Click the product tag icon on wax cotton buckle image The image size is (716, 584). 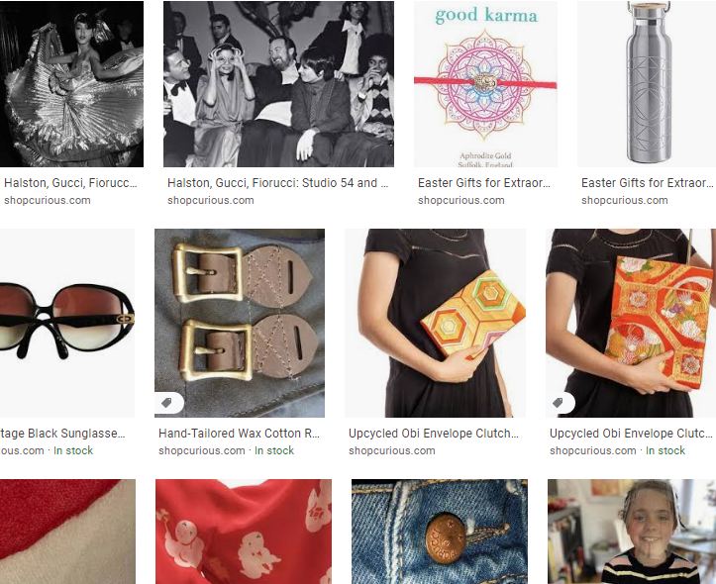point(167,403)
